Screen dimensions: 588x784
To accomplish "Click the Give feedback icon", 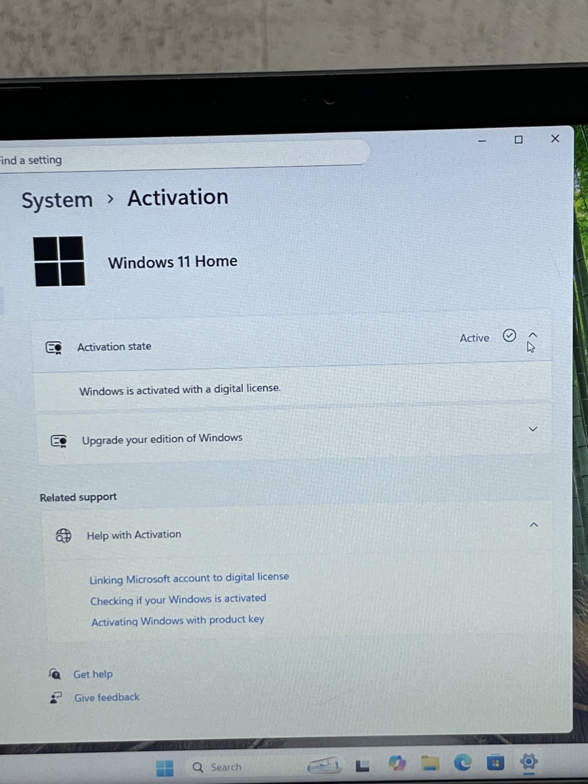I will (x=56, y=698).
